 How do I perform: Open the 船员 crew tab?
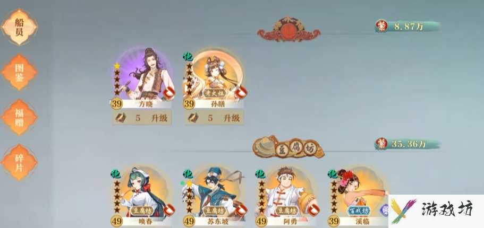click(x=19, y=27)
